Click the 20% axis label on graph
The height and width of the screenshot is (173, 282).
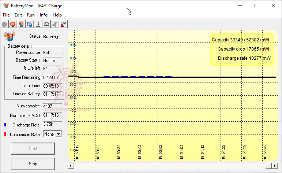(x=73, y=137)
